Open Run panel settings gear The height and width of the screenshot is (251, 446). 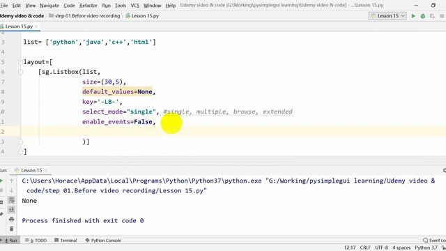445,170
